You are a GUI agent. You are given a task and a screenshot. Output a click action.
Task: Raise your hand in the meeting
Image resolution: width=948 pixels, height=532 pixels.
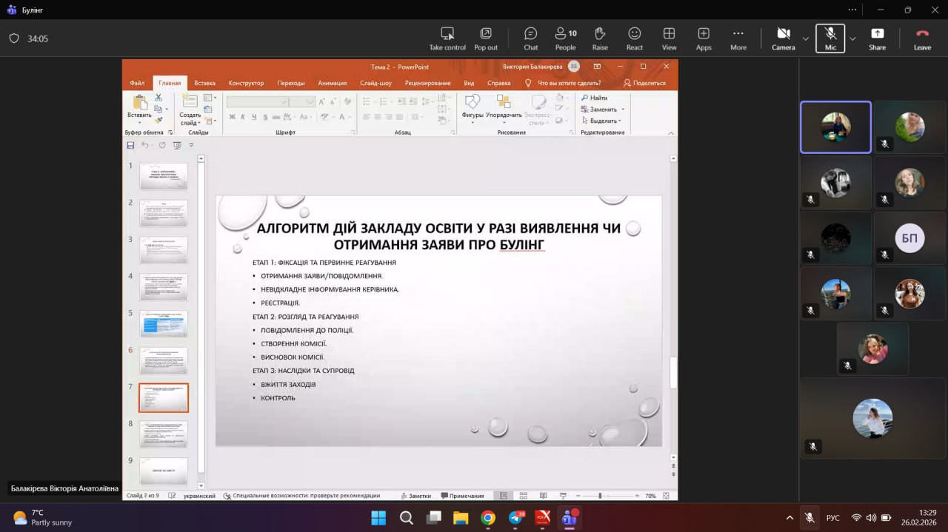point(600,38)
